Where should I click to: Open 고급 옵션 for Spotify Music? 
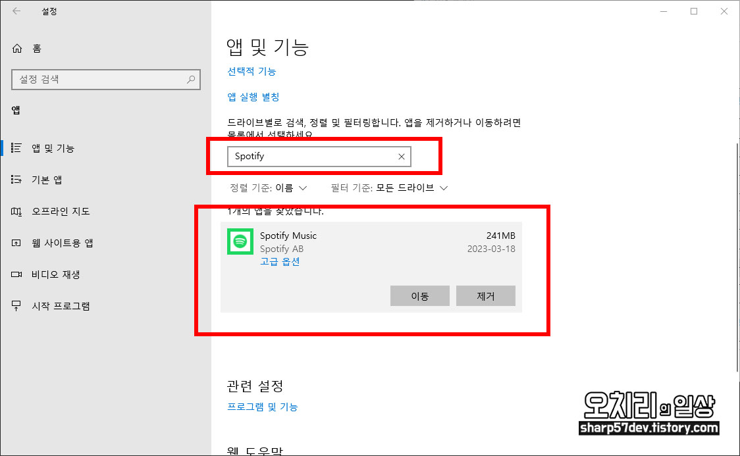[x=280, y=262]
